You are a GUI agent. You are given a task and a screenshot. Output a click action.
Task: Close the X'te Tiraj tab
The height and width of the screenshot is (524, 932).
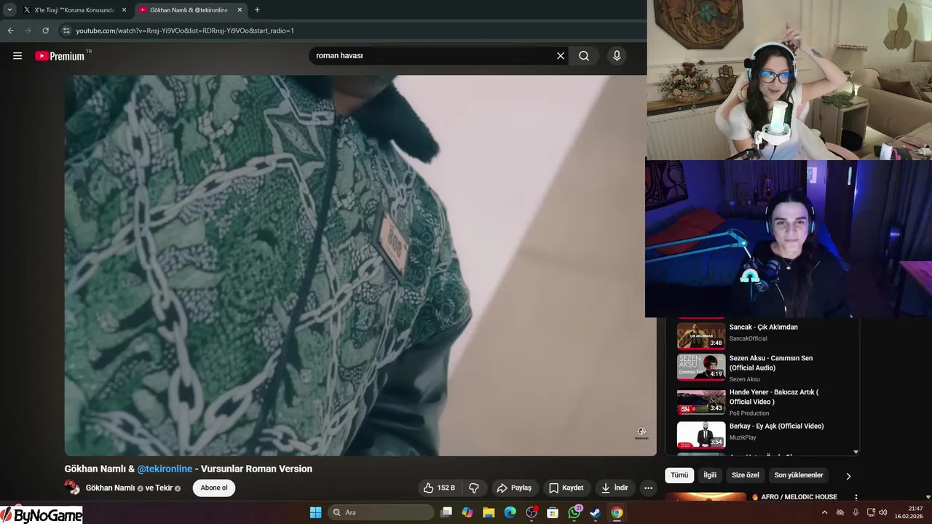click(124, 10)
